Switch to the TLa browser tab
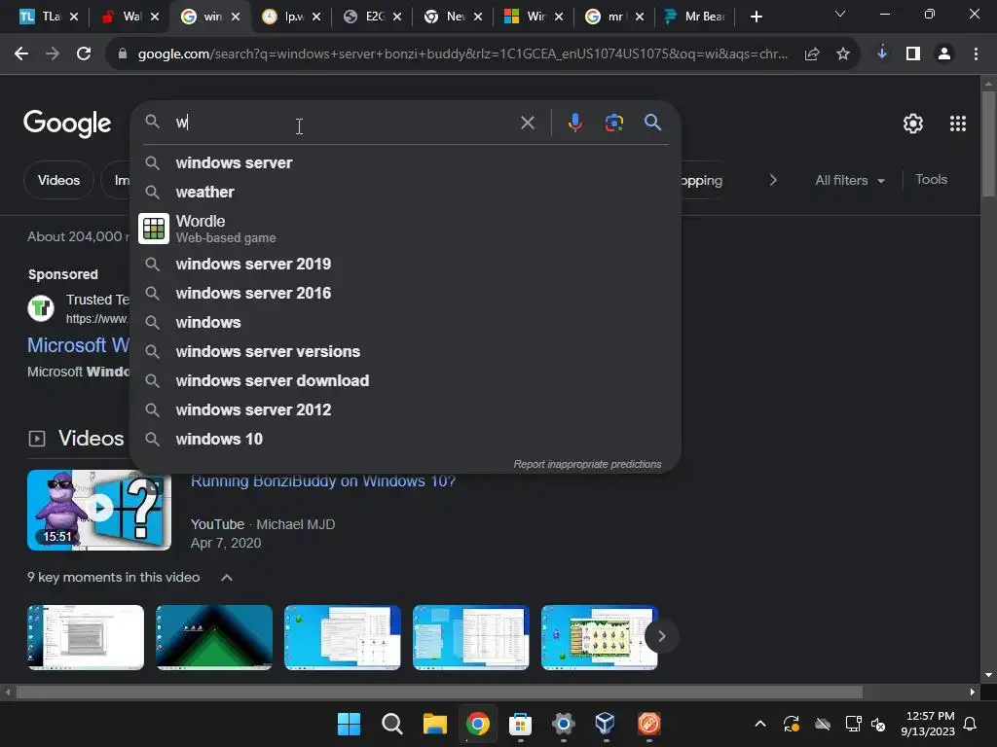The height and width of the screenshot is (747, 997). coord(49,18)
